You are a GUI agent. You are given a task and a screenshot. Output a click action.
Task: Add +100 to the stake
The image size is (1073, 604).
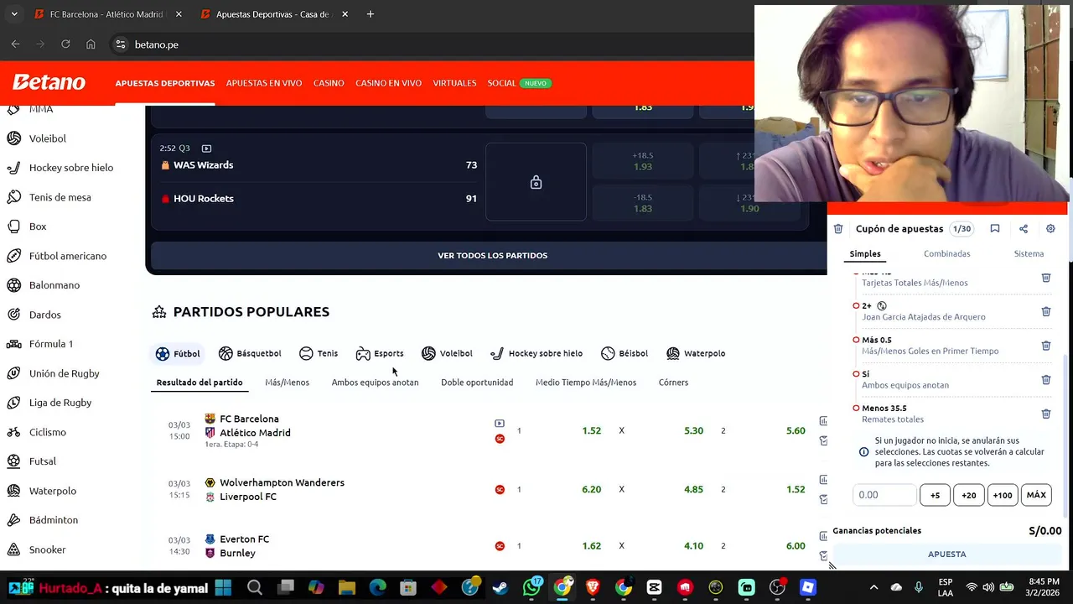tap(1003, 495)
